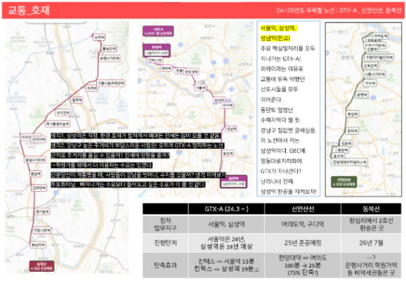
Task: Click the 대곡역 station label
Action: coord(166,68)
